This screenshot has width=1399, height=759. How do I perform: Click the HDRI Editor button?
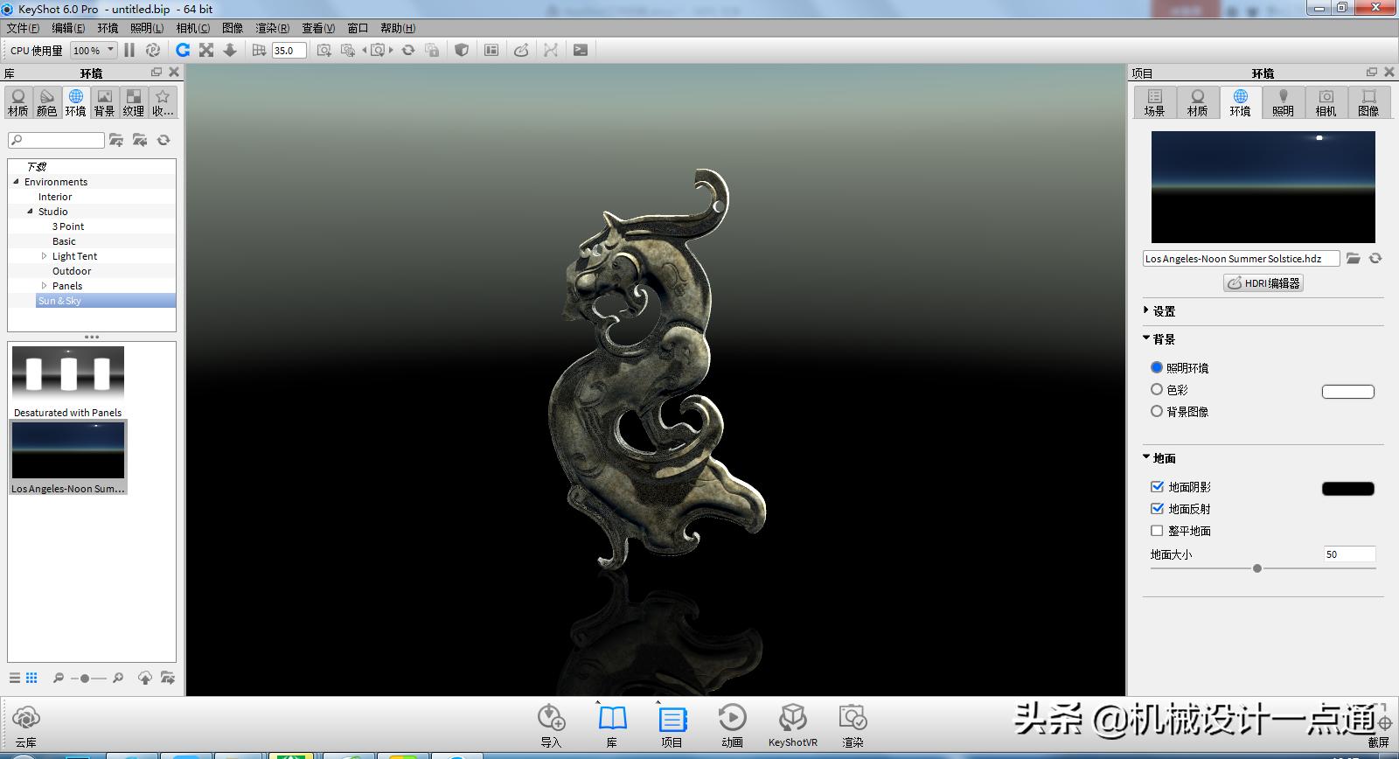coord(1263,283)
